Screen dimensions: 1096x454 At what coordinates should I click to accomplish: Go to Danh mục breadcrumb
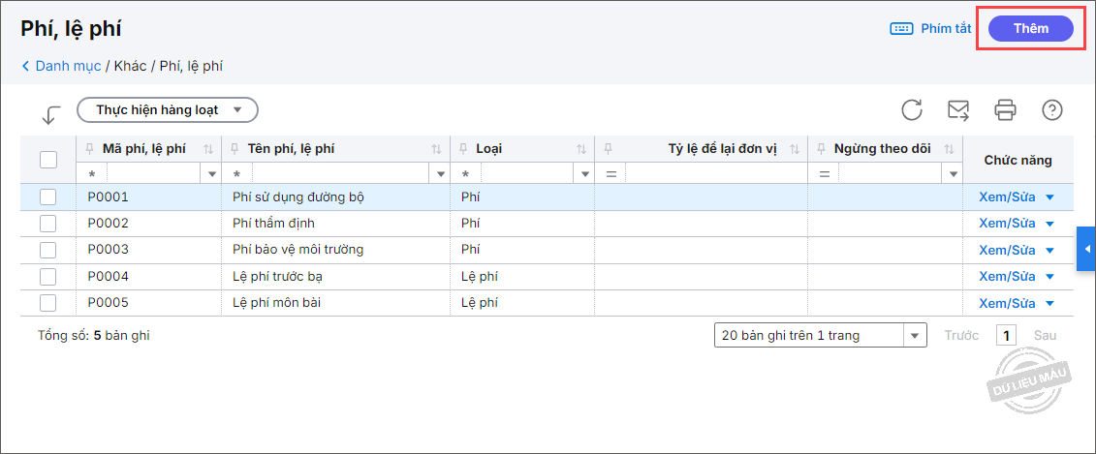67,66
